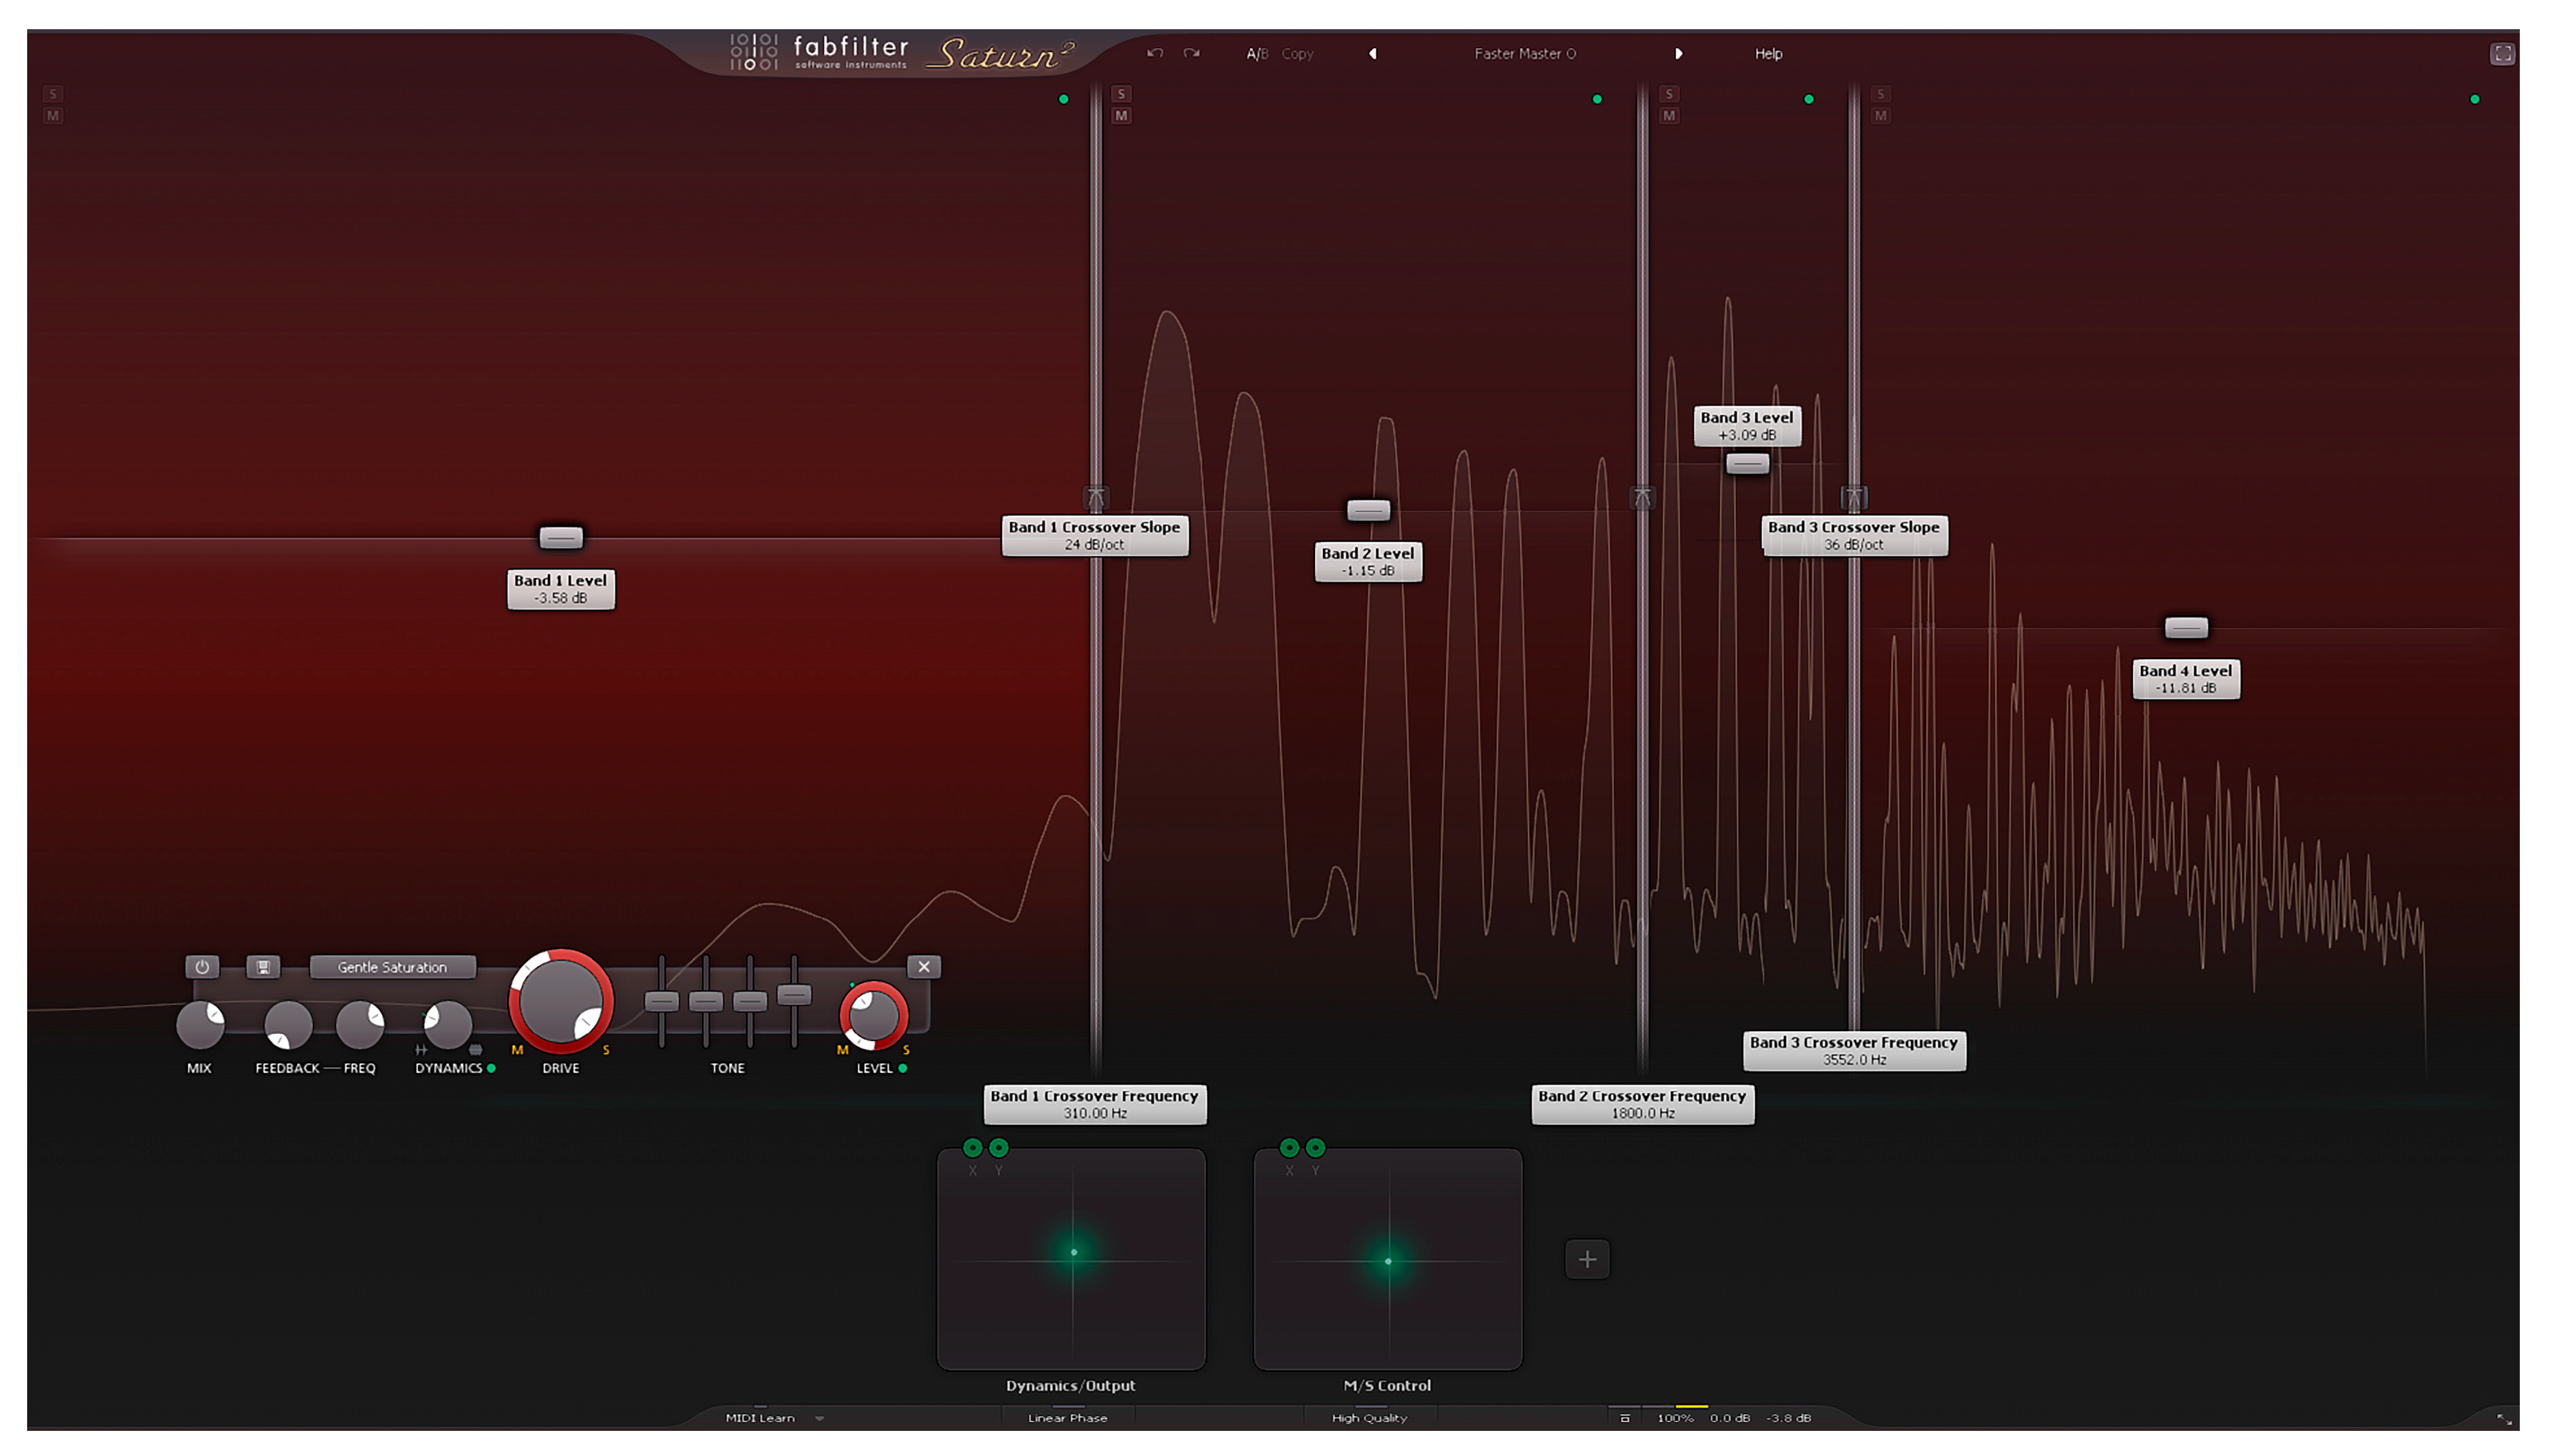The image size is (2549, 1456).
Task: Go to next preset with right arrow
Action: tap(1678, 54)
